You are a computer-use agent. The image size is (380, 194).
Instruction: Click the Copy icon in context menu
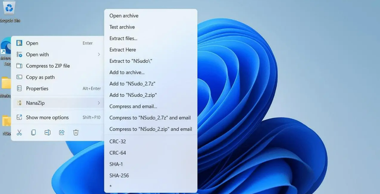click(x=33, y=132)
